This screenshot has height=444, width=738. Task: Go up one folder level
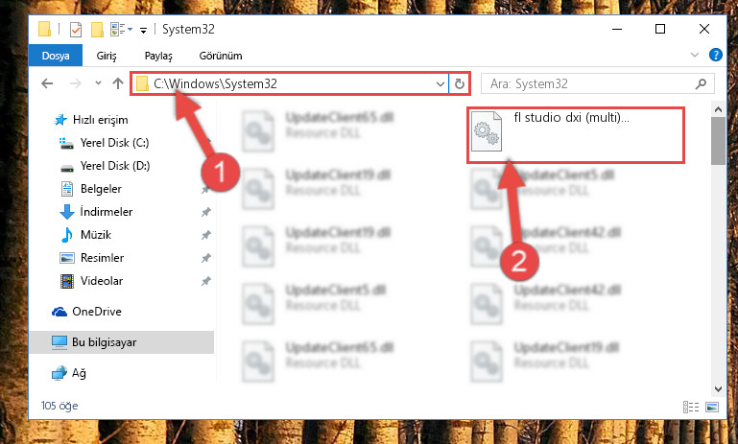pyautogui.click(x=118, y=83)
